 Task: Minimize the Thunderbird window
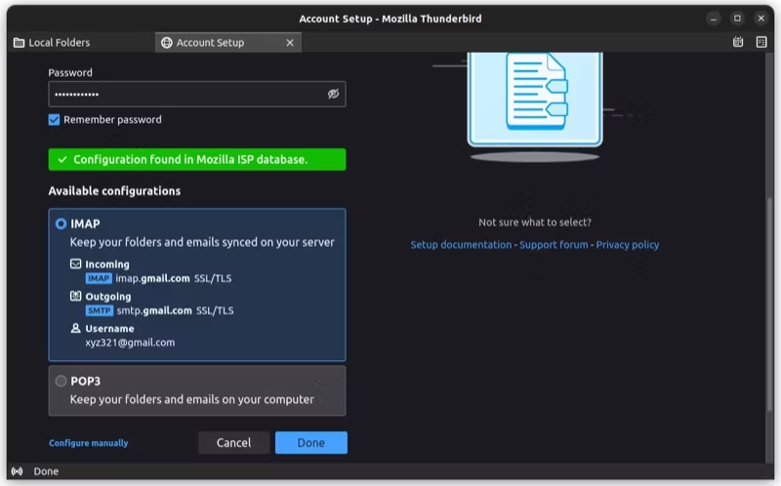(714, 19)
